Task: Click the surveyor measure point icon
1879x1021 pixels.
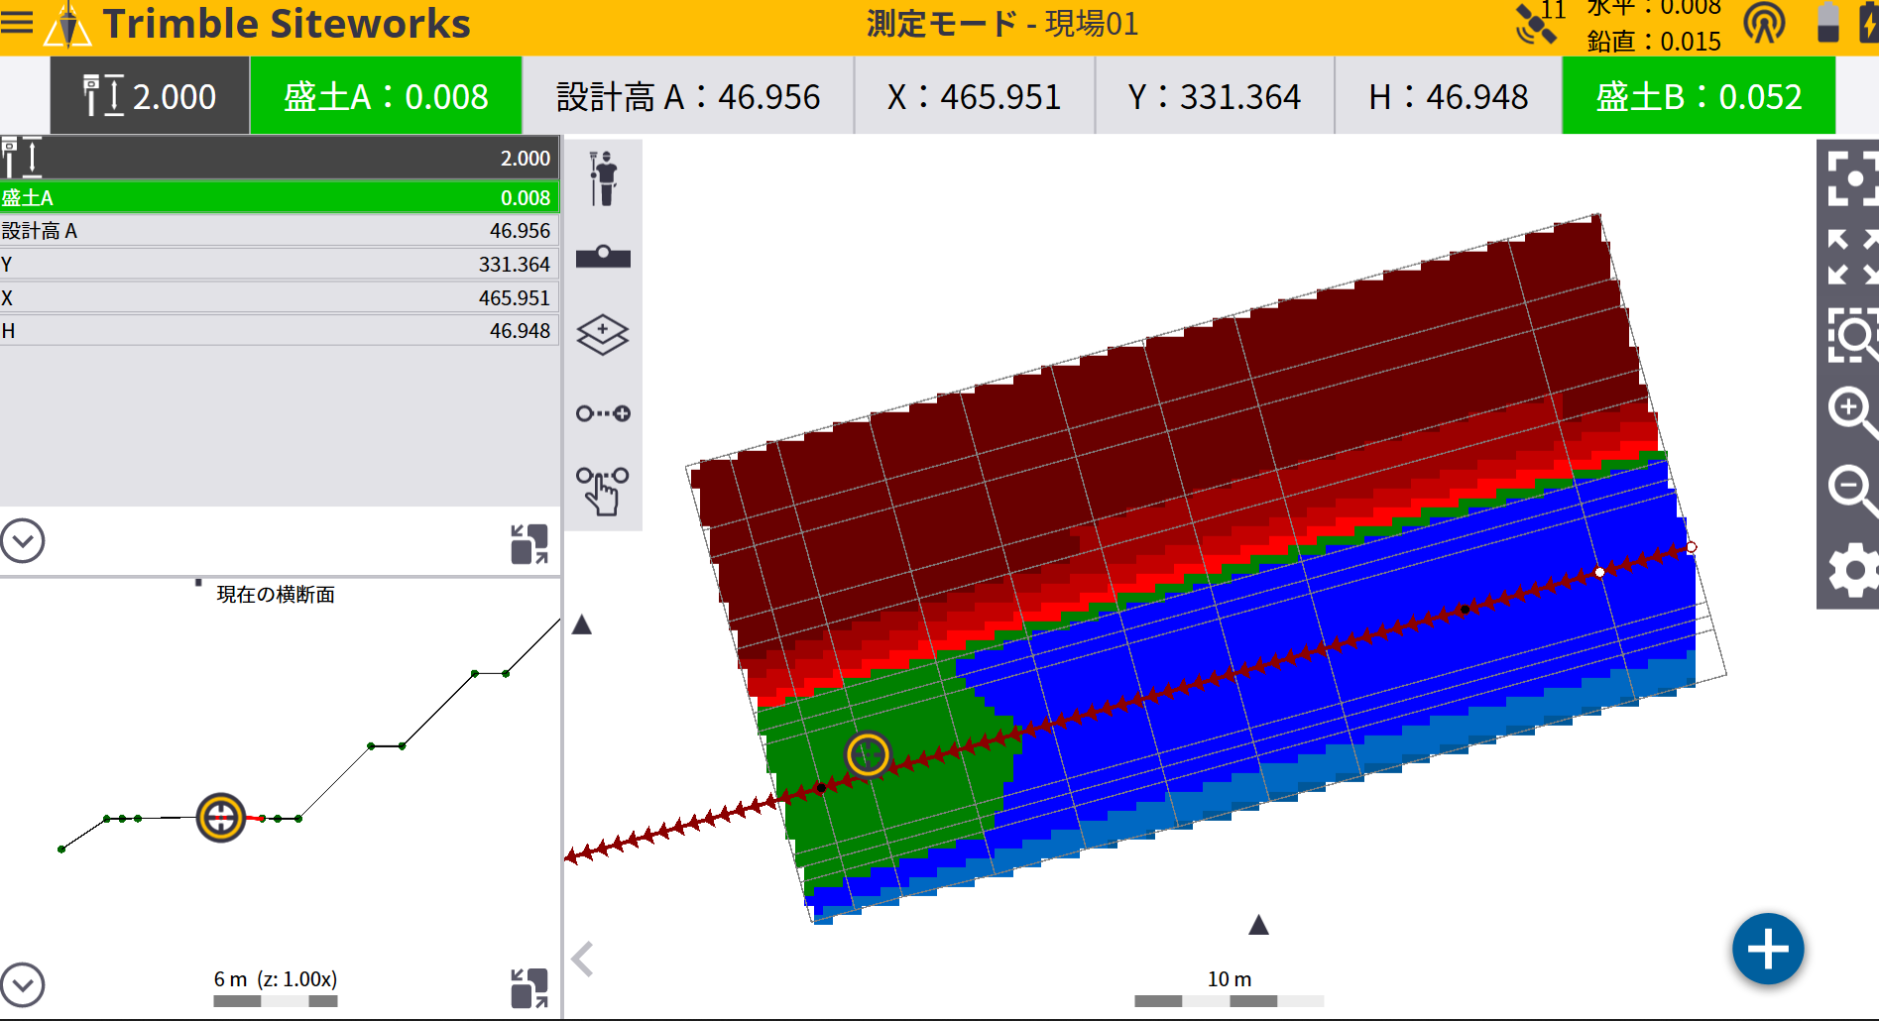Action: [602, 179]
